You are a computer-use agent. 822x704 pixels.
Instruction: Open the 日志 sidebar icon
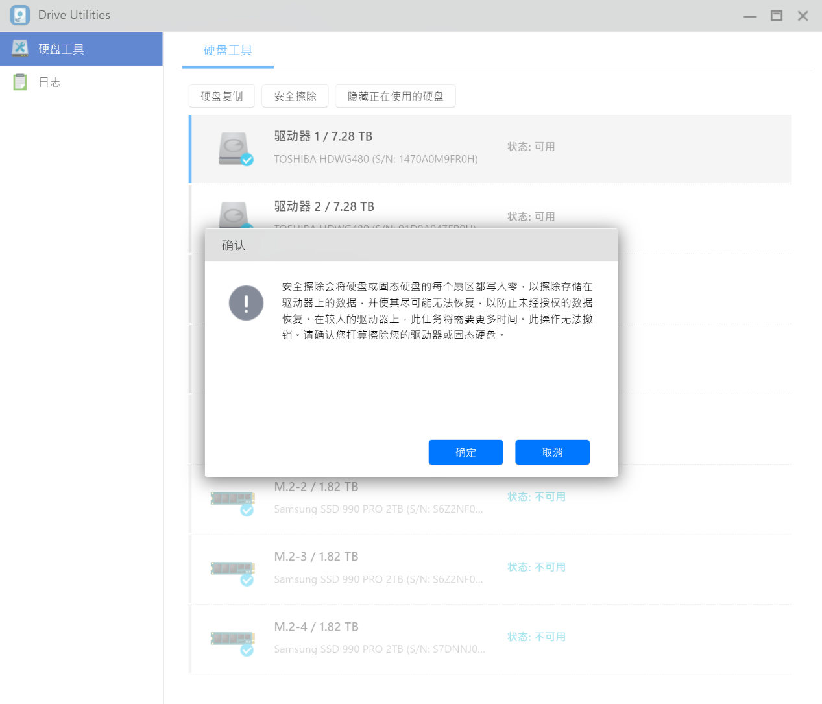tap(20, 82)
